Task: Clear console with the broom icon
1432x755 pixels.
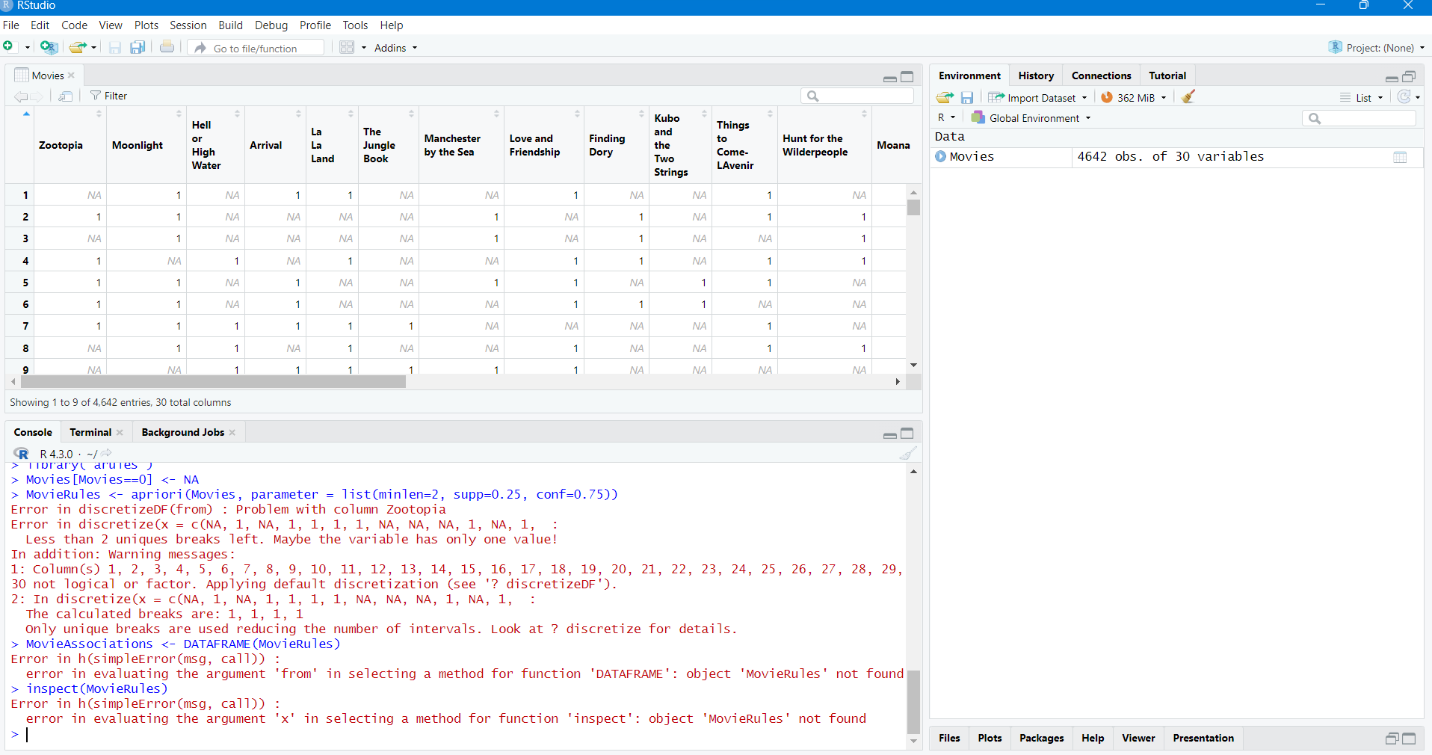Action: (x=907, y=454)
